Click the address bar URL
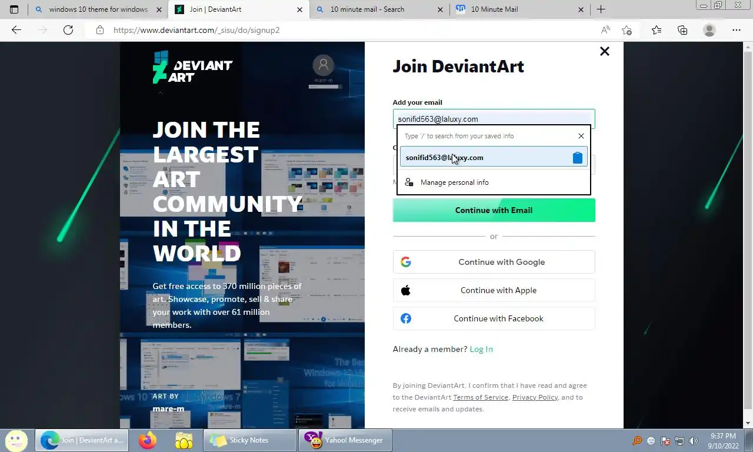This screenshot has width=753, height=452. [196, 30]
